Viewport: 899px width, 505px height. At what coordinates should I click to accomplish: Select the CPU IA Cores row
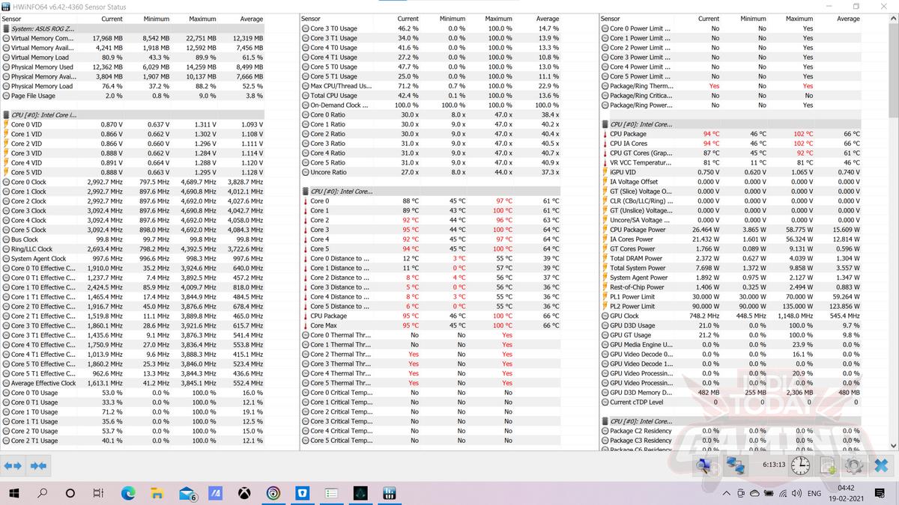click(731, 144)
